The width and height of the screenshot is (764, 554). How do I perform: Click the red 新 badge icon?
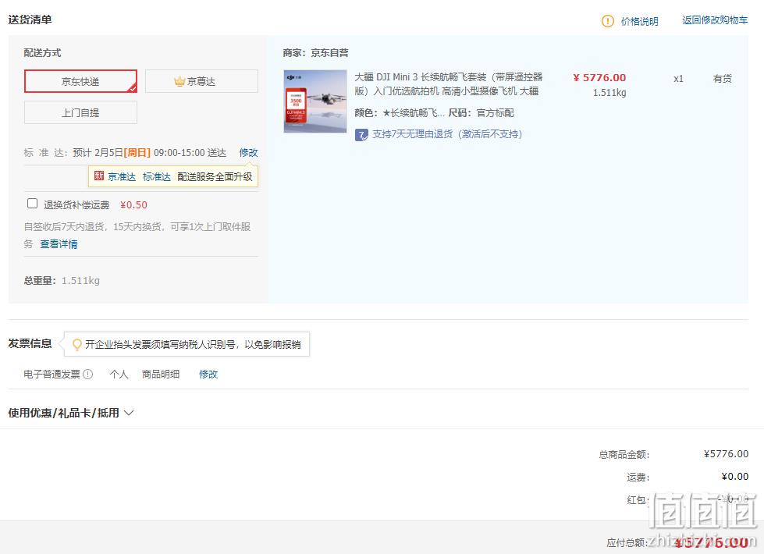pyautogui.click(x=99, y=176)
